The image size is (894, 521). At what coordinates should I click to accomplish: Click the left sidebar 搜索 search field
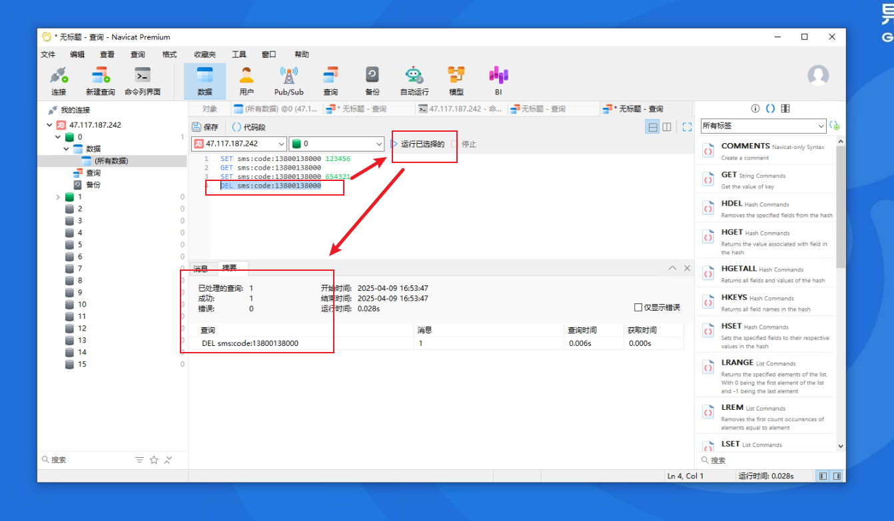click(87, 460)
